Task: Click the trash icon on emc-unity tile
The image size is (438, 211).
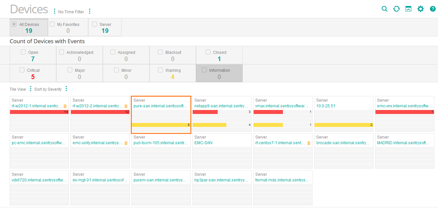Action: click(125, 143)
